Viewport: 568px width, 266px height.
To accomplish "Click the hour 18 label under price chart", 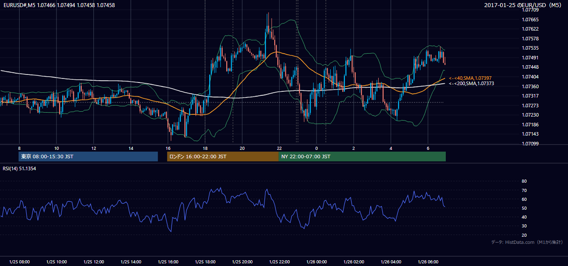I will (205, 148).
